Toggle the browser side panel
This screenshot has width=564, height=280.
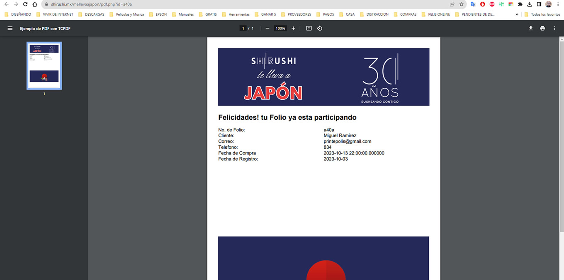539,4
